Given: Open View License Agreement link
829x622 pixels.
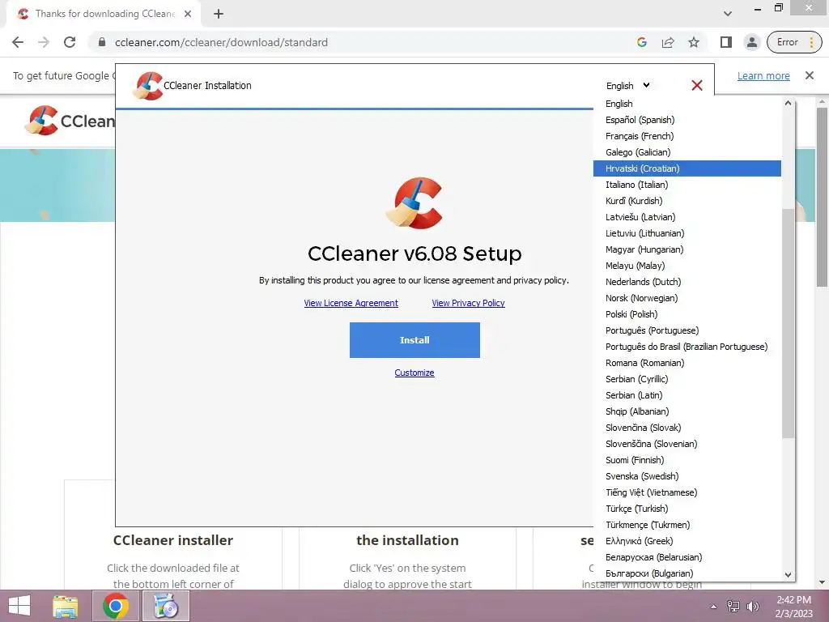Looking at the screenshot, I should (x=351, y=303).
